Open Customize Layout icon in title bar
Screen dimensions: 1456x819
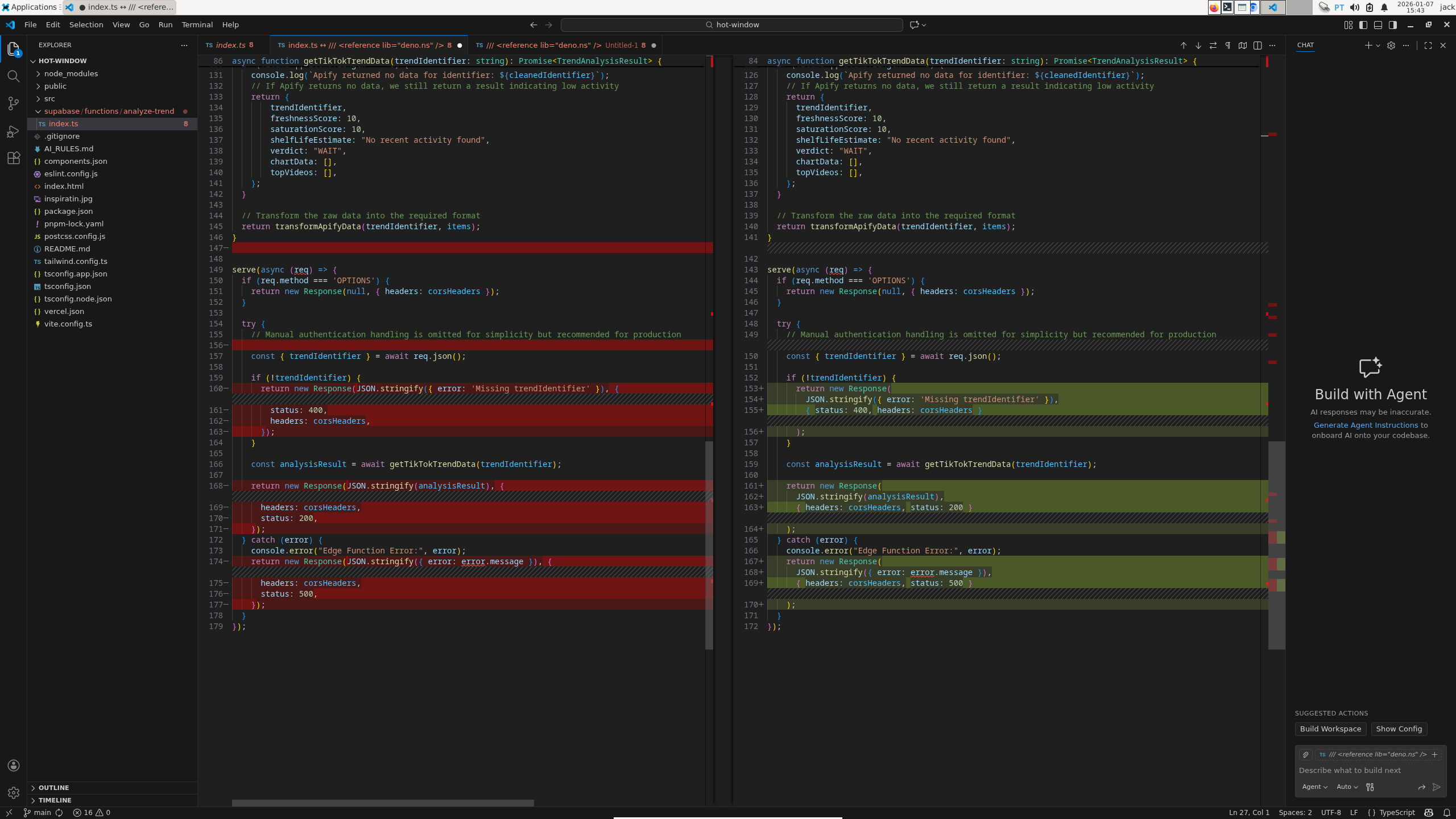pyautogui.click(x=1349, y=25)
